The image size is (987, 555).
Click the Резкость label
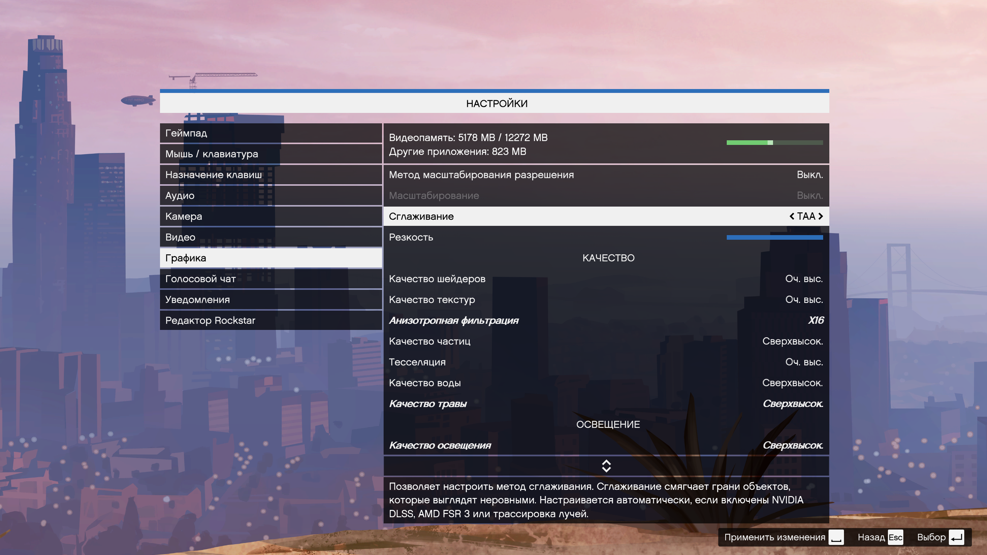411,237
